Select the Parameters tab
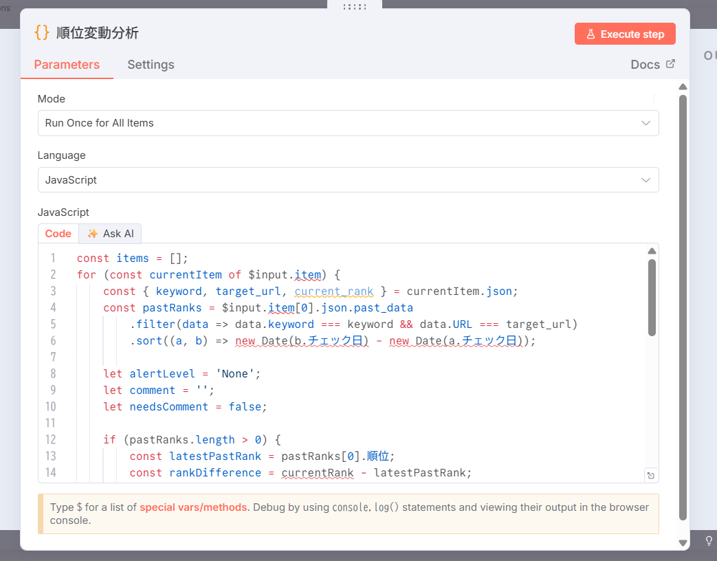 67,65
